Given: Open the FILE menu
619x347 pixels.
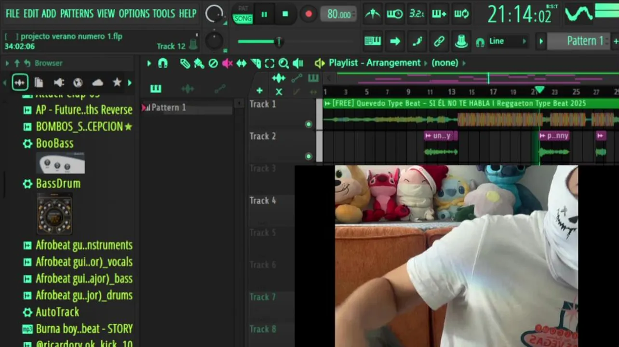Looking at the screenshot, I should point(13,13).
